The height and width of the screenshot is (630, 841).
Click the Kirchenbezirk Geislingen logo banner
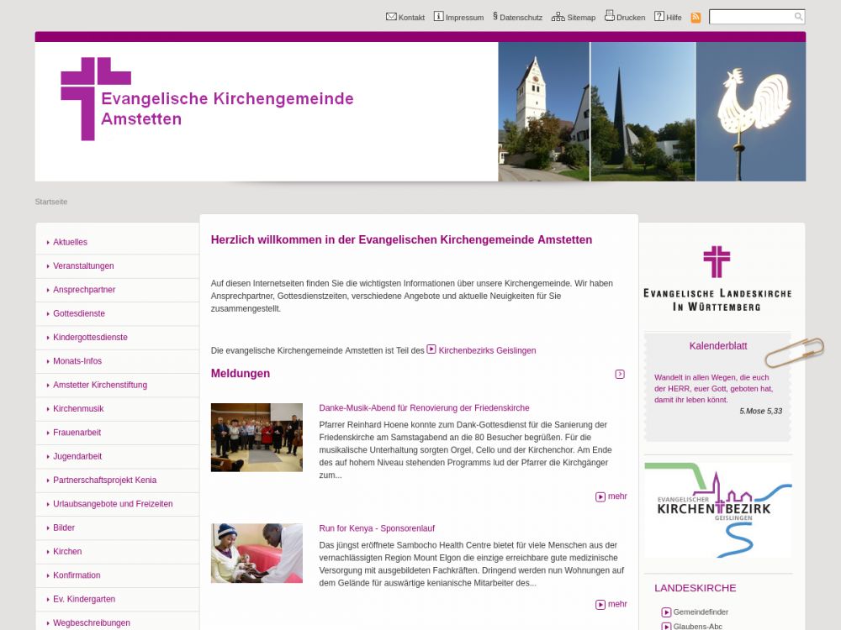pyautogui.click(x=717, y=510)
